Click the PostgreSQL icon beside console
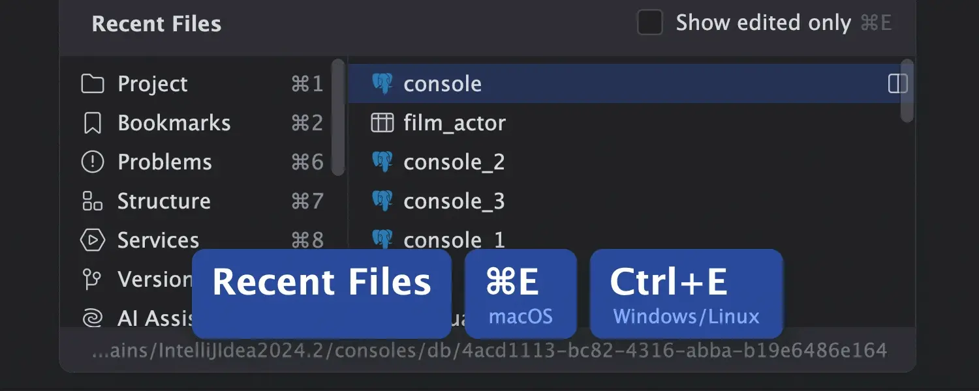The height and width of the screenshot is (391, 979). tap(384, 83)
